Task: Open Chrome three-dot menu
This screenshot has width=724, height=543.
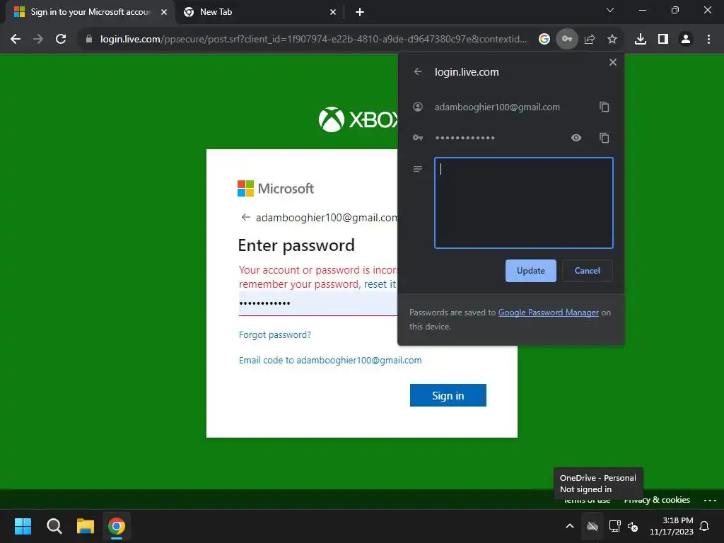Action: click(x=708, y=40)
